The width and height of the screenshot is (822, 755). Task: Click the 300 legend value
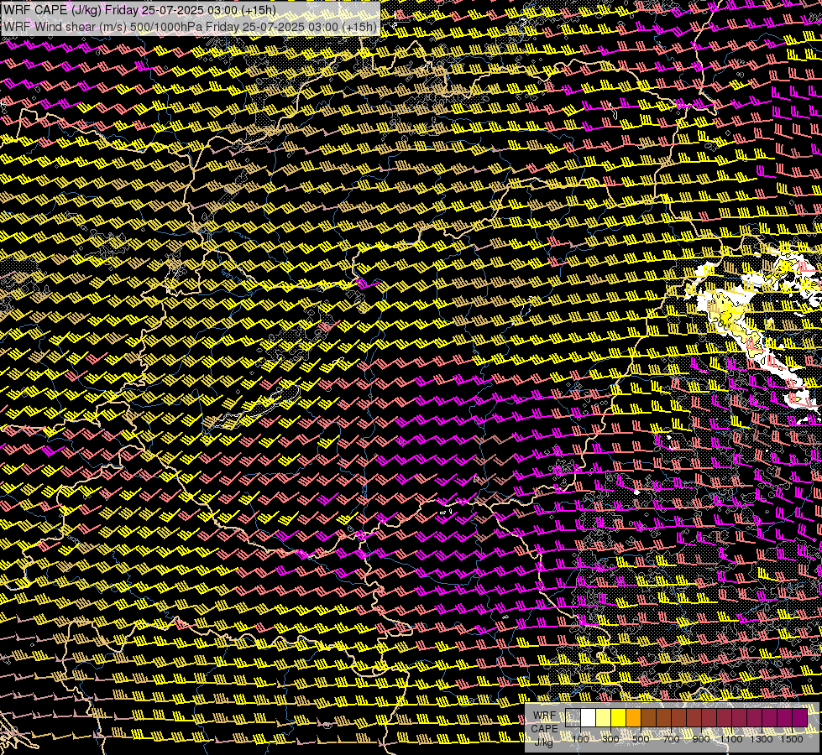coord(610,739)
